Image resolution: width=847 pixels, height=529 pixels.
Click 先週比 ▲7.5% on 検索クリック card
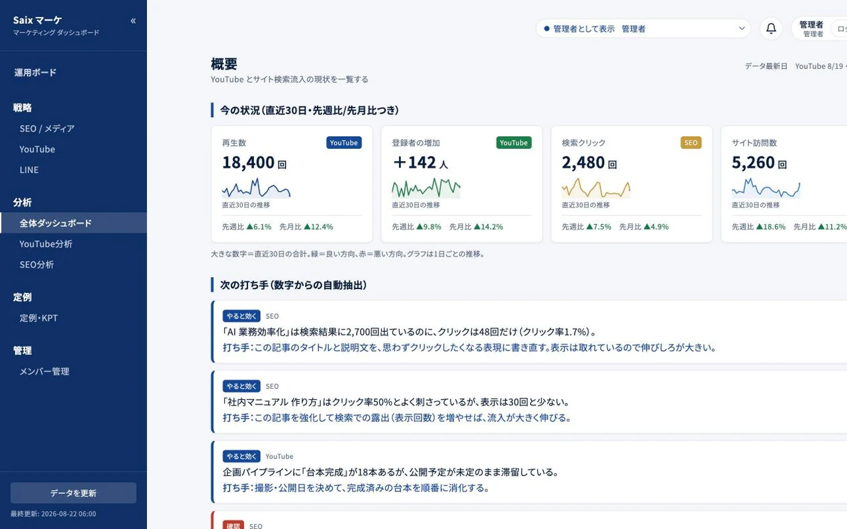point(587,227)
